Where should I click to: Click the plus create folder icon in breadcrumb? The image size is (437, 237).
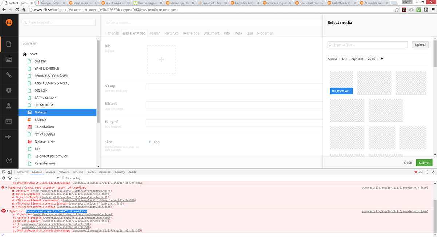(x=382, y=59)
